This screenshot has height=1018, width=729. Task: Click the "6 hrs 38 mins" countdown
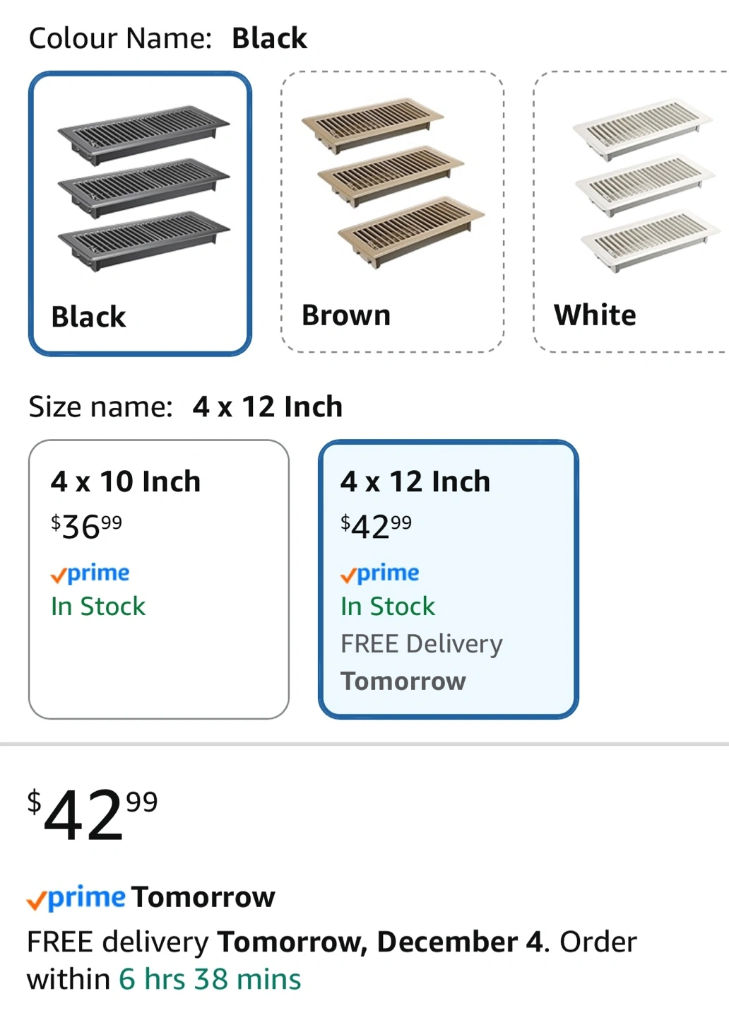[x=210, y=980]
